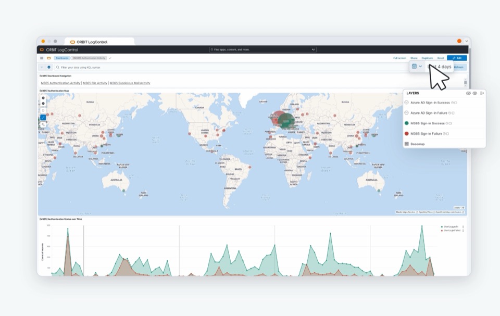Open M365 Authentication Activity navigation link
The width and height of the screenshot is (500, 316).
(60, 83)
